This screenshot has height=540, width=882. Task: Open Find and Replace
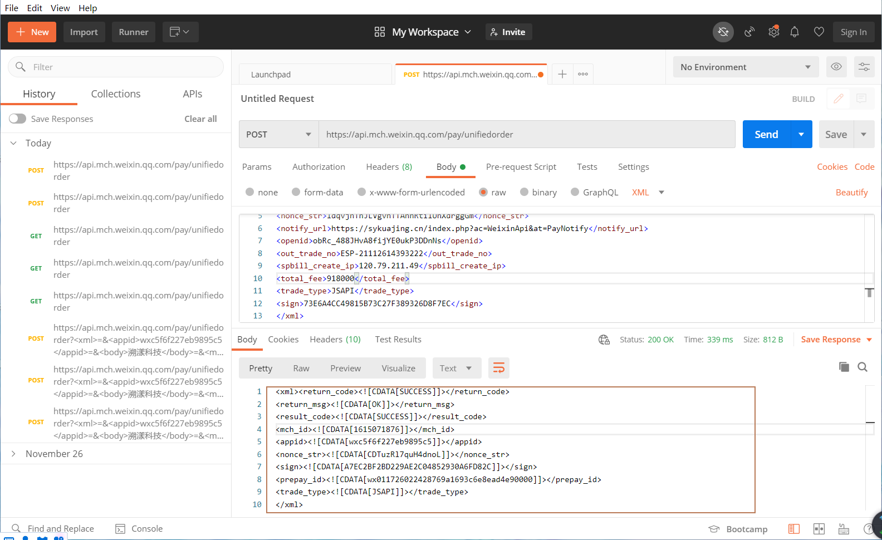pyautogui.click(x=53, y=529)
